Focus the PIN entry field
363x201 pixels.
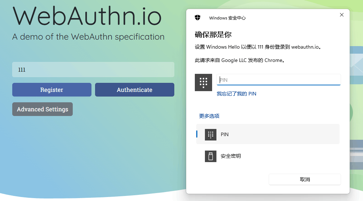click(278, 80)
